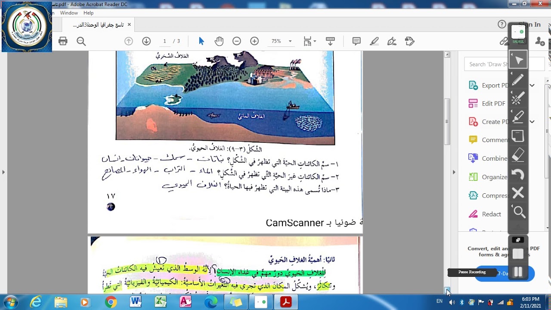Click the scrolling mode keyboard icon
Image resolution: width=551 pixels, height=310 pixels.
click(330, 41)
